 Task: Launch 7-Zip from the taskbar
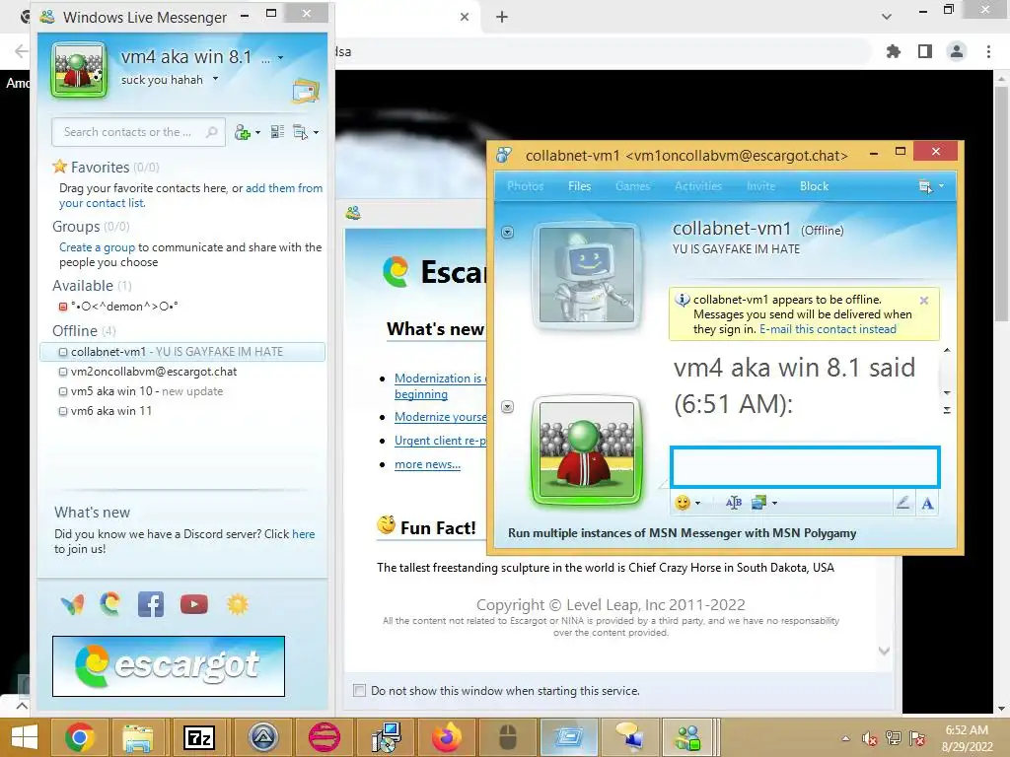[198, 737]
